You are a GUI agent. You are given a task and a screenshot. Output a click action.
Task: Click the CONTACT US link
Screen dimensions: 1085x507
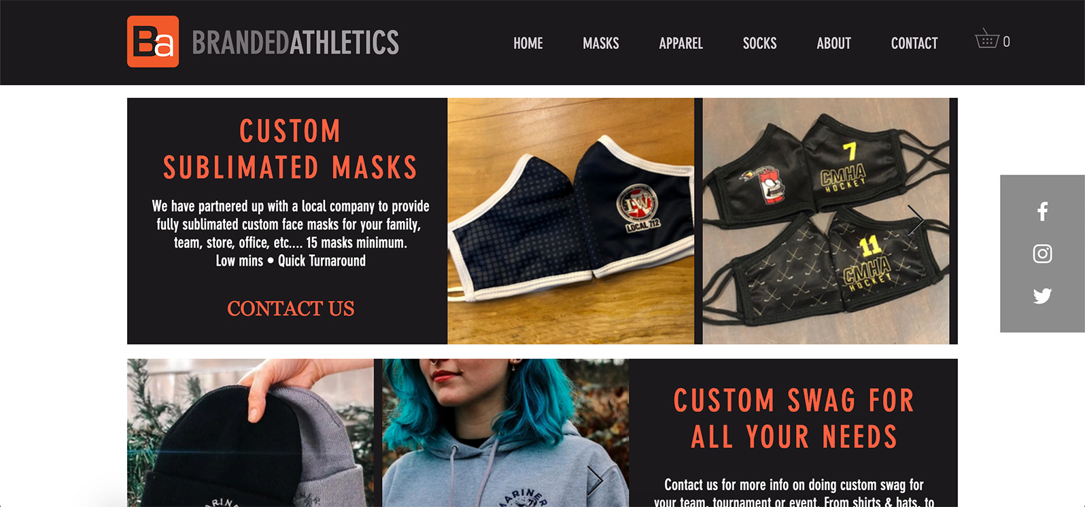coord(291,309)
